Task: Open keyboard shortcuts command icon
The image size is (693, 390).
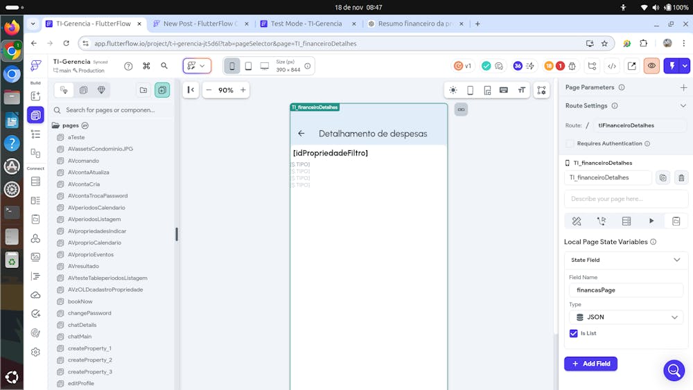Action: coord(146,66)
